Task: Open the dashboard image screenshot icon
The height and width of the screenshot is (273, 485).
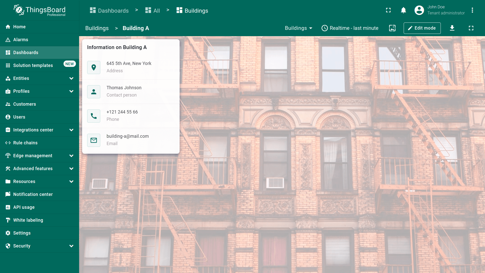Action: point(392,28)
